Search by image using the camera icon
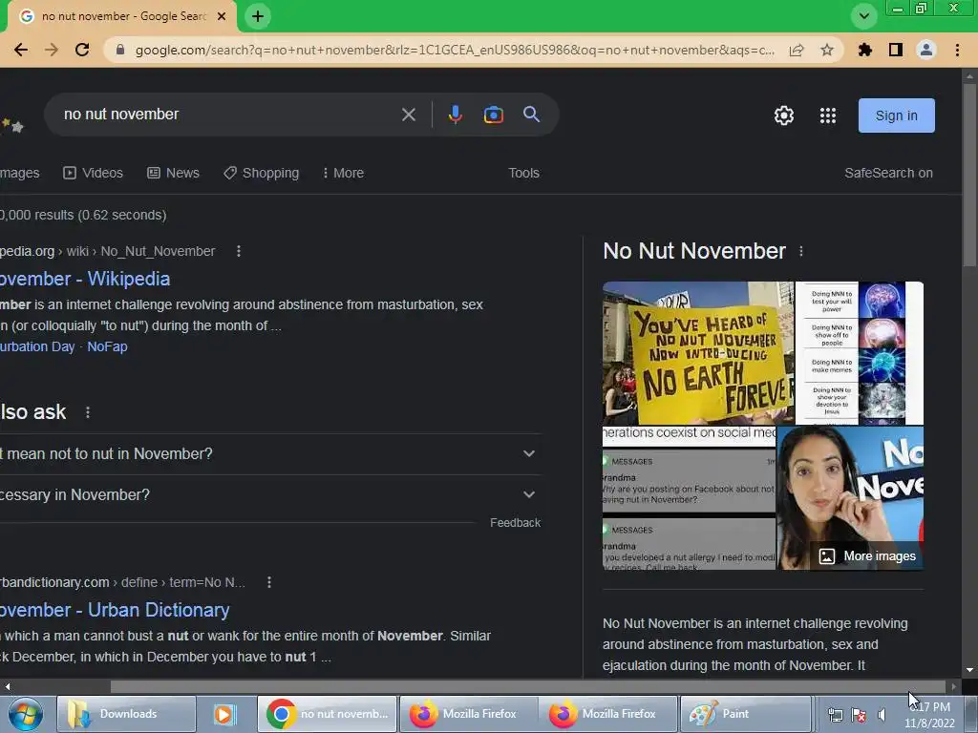 494,115
